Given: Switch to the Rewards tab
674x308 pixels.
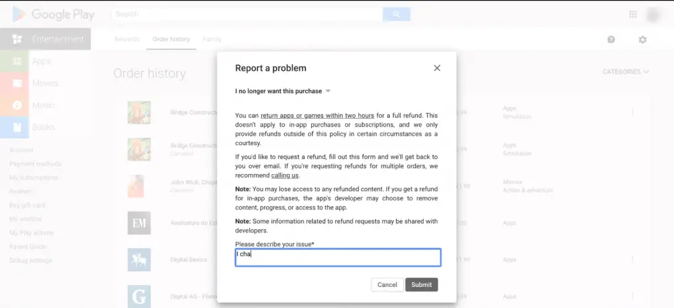Looking at the screenshot, I should coord(127,39).
